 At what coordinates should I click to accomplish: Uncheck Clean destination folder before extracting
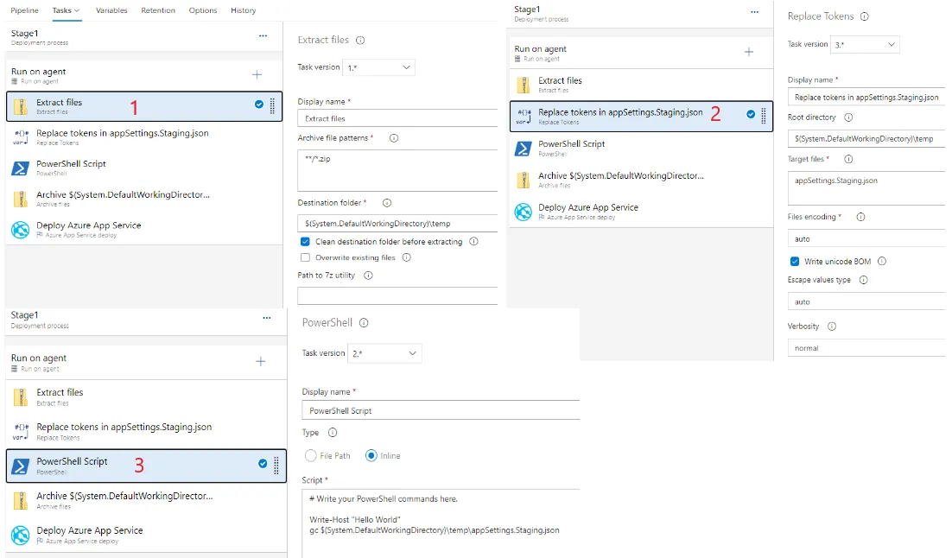pyautogui.click(x=305, y=242)
